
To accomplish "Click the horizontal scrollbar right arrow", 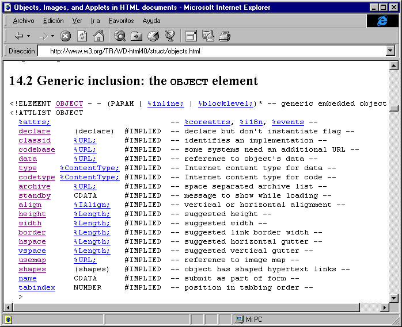I will [384, 307].
